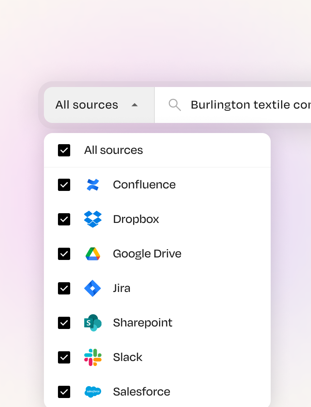Select the Salesforce label in list
Image resolution: width=311 pixels, height=407 pixels.
tap(141, 392)
